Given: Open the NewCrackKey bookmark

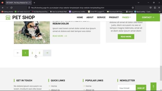Looking at the screenshot, I should click(143, 12).
